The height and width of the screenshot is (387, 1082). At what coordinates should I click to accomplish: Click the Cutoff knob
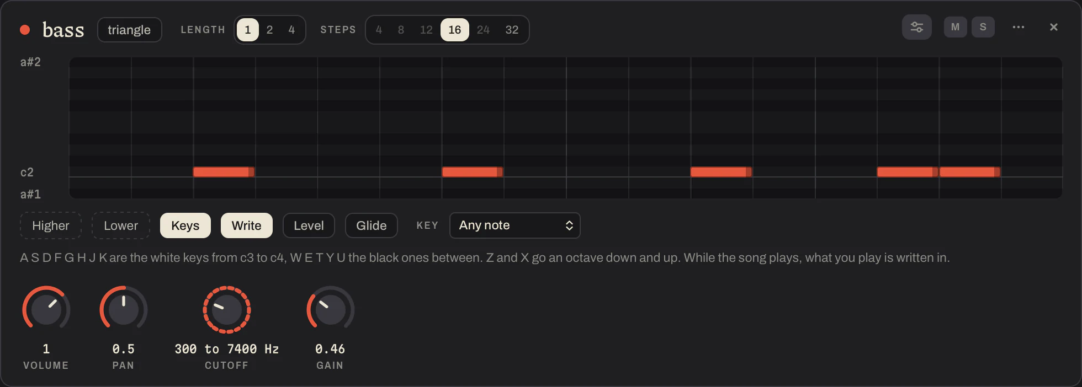tap(227, 310)
